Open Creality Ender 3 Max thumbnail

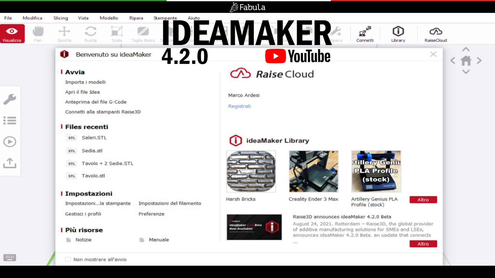point(313,171)
